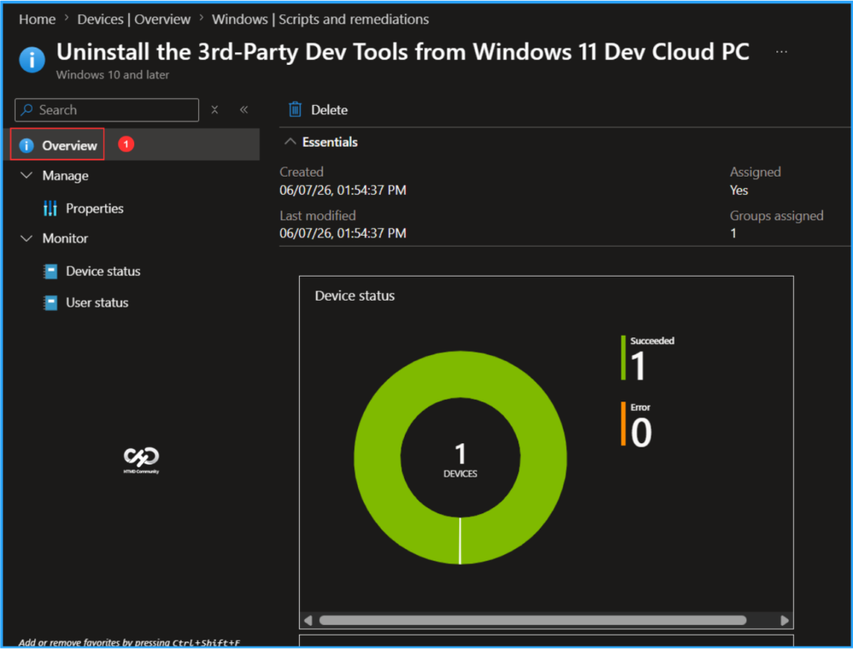The height and width of the screenshot is (649, 853).
Task: Clear the sidebar search with the X
Action: click(215, 110)
